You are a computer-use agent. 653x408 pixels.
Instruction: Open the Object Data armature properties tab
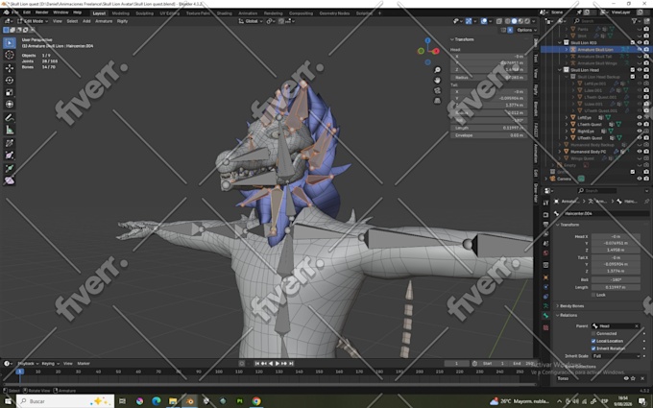coord(545,306)
